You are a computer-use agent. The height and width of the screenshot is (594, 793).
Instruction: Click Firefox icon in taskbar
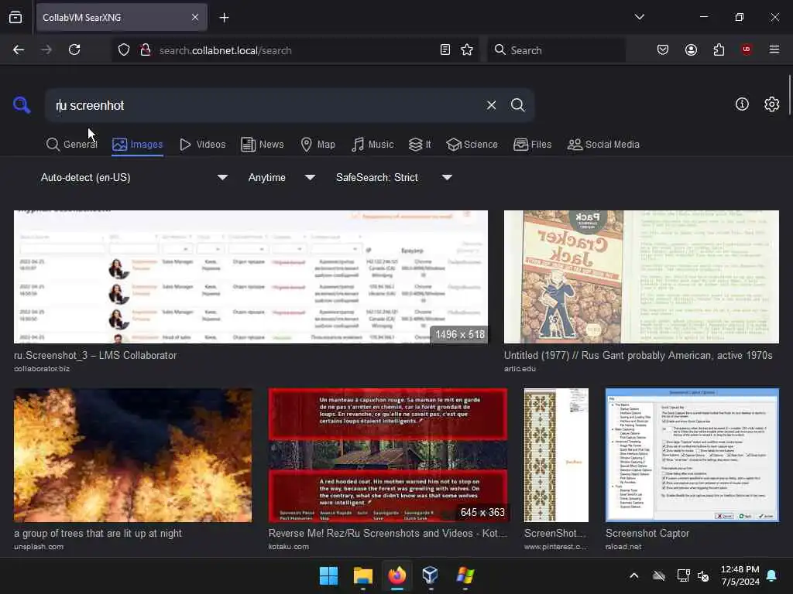(397, 575)
